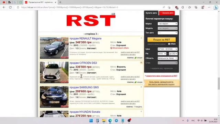Image resolution: width=220 pixels, height=124 pixels.
Task: Click розмістити своє оголошення на RST link
Action: [x=162, y=76]
